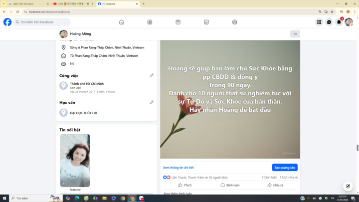Open the ĐẠI HỌC THỦY LỢI education entry

click(84, 113)
